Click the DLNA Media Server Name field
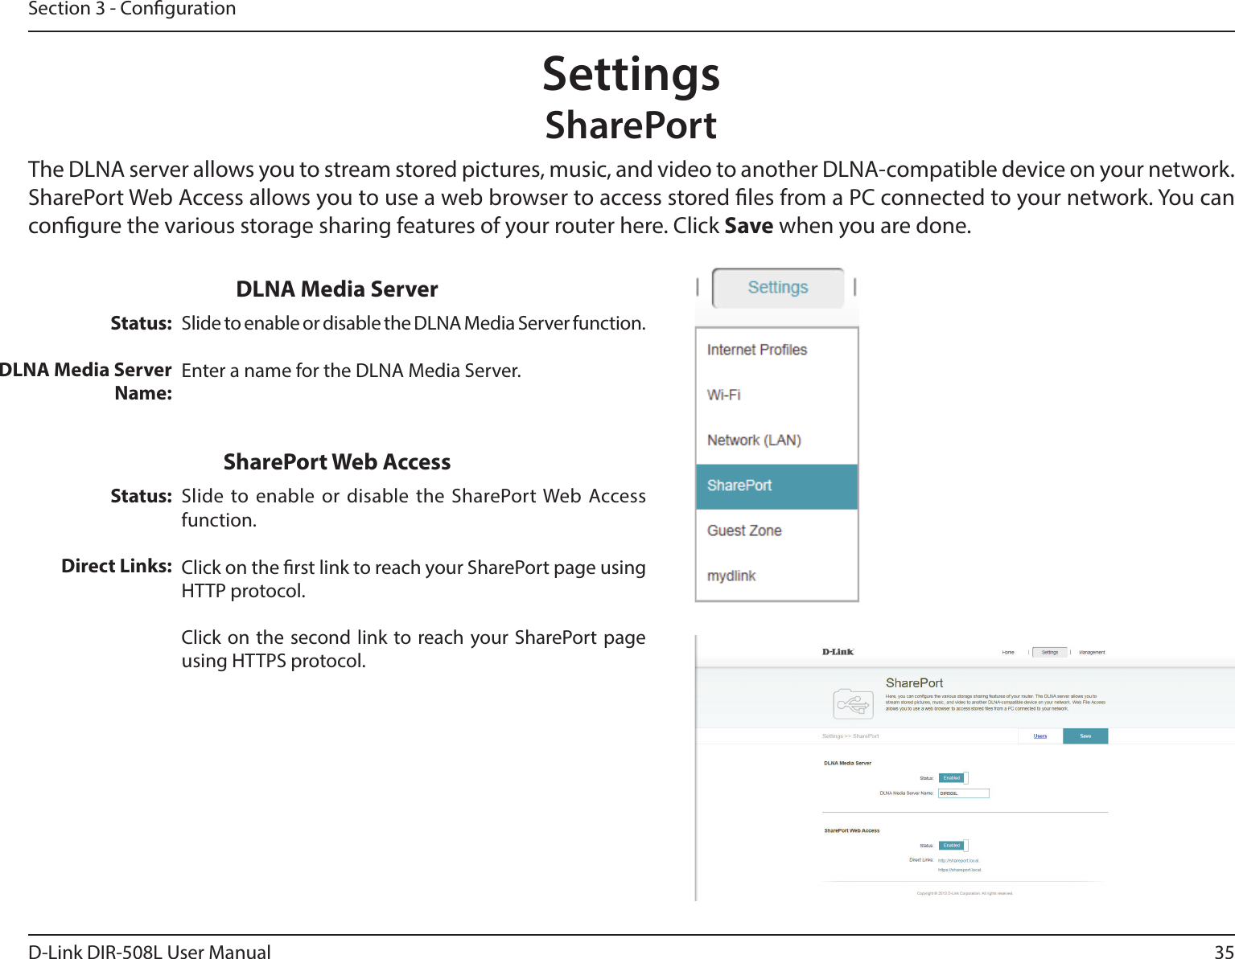The height and width of the screenshot is (959, 1235). [x=964, y=793]
